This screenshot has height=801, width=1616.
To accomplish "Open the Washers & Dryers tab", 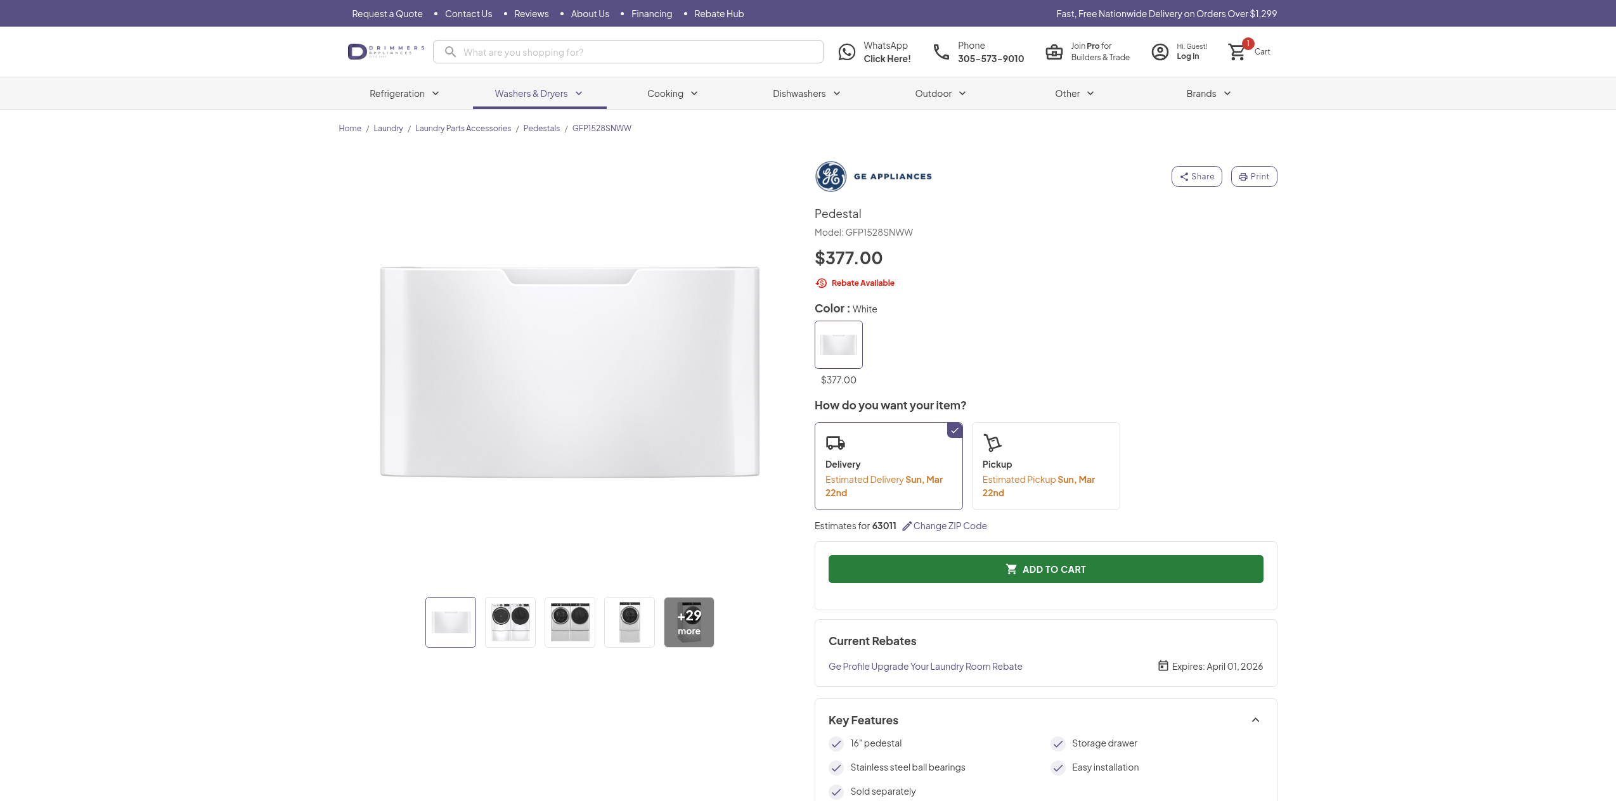I will point(539,94).
